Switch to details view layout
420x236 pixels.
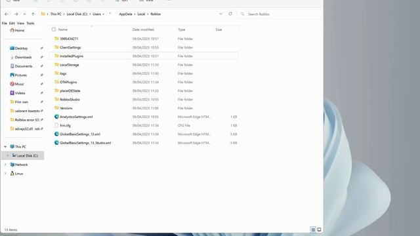(x=313, y=229)
